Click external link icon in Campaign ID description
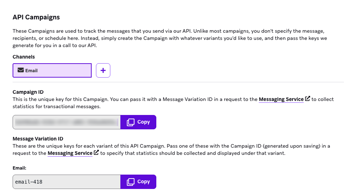The image size is (359, 194). pyautogui.click(x=308, y=99)
